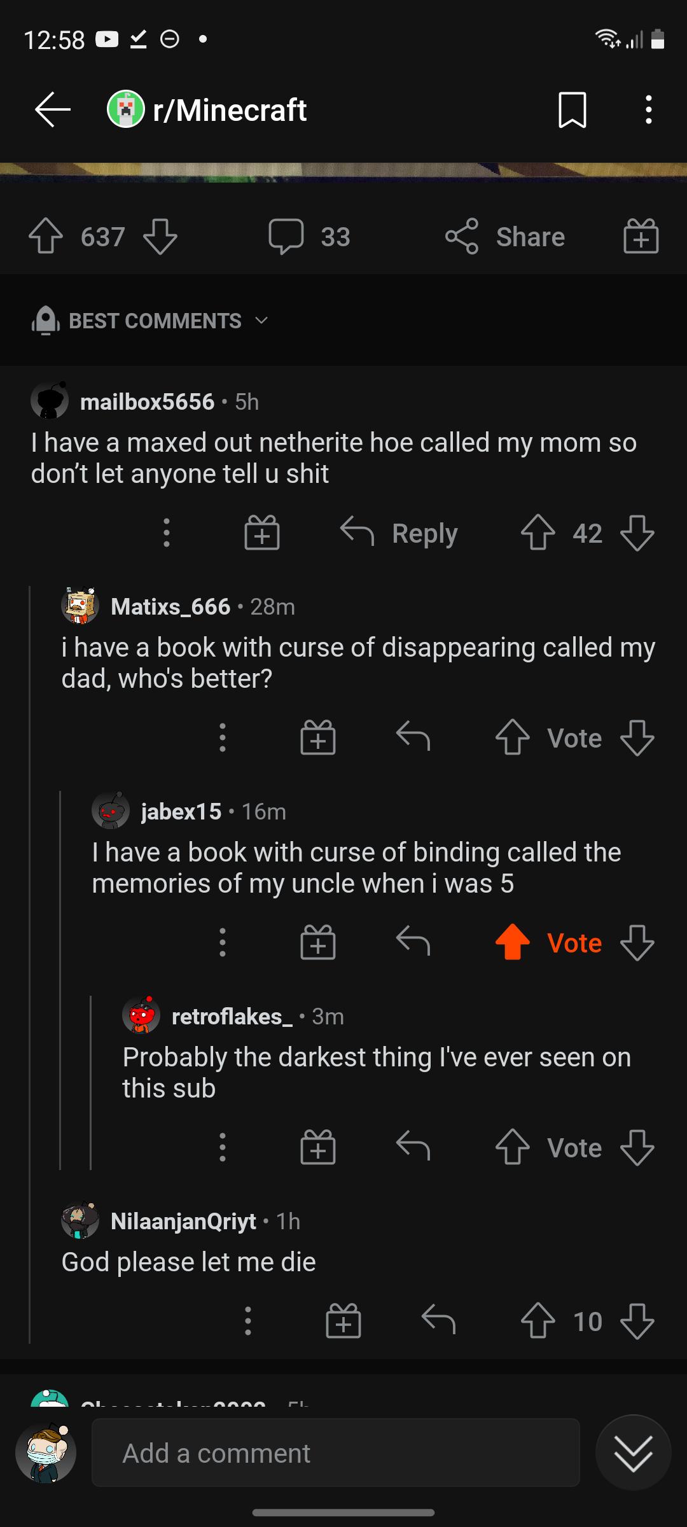Image resolution: width=687 pixels, height=1527 pixels.
Task: Tap the Share button on post
Action: [x=505, y=237]
